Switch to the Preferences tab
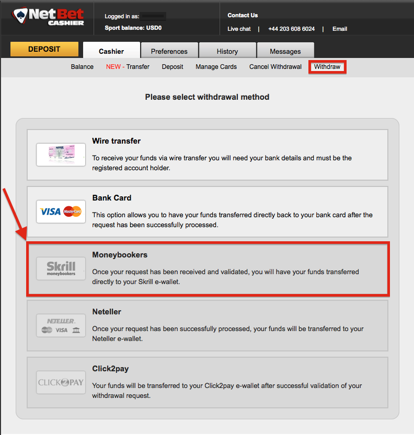The width and height of the screenshot is (414, 435). click(x=169, y=51)
